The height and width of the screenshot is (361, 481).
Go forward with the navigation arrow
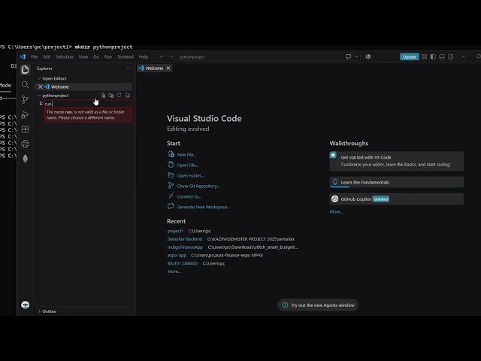pos(171,57)
